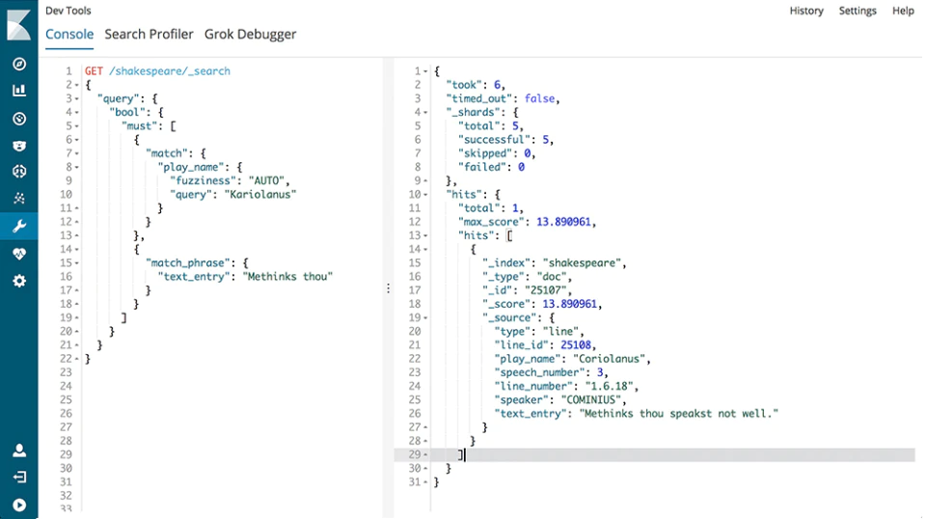Screen dimensions: 926x519
Task: Collapse the "match" block fold at line 7
Action: (x=77, y=153)
